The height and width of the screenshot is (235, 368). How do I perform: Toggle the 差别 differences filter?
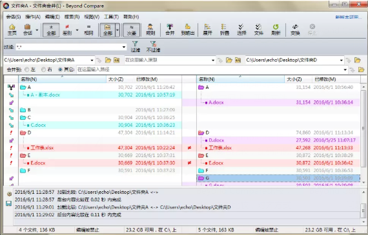coord(67,30)
